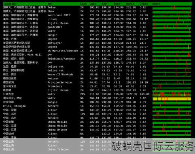Click the 意大利米兰 location
Image resolution: width=195 pixels, height=154 pixels.
[10, 86]
